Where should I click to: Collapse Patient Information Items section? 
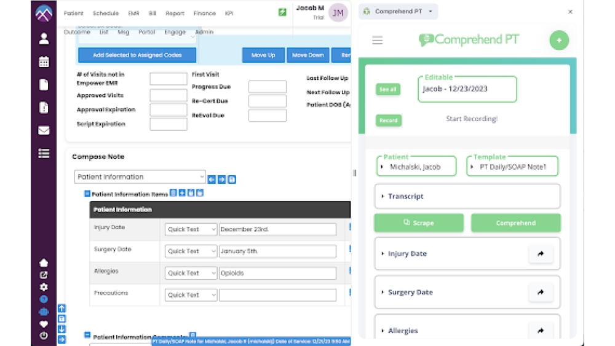(87, 194)
